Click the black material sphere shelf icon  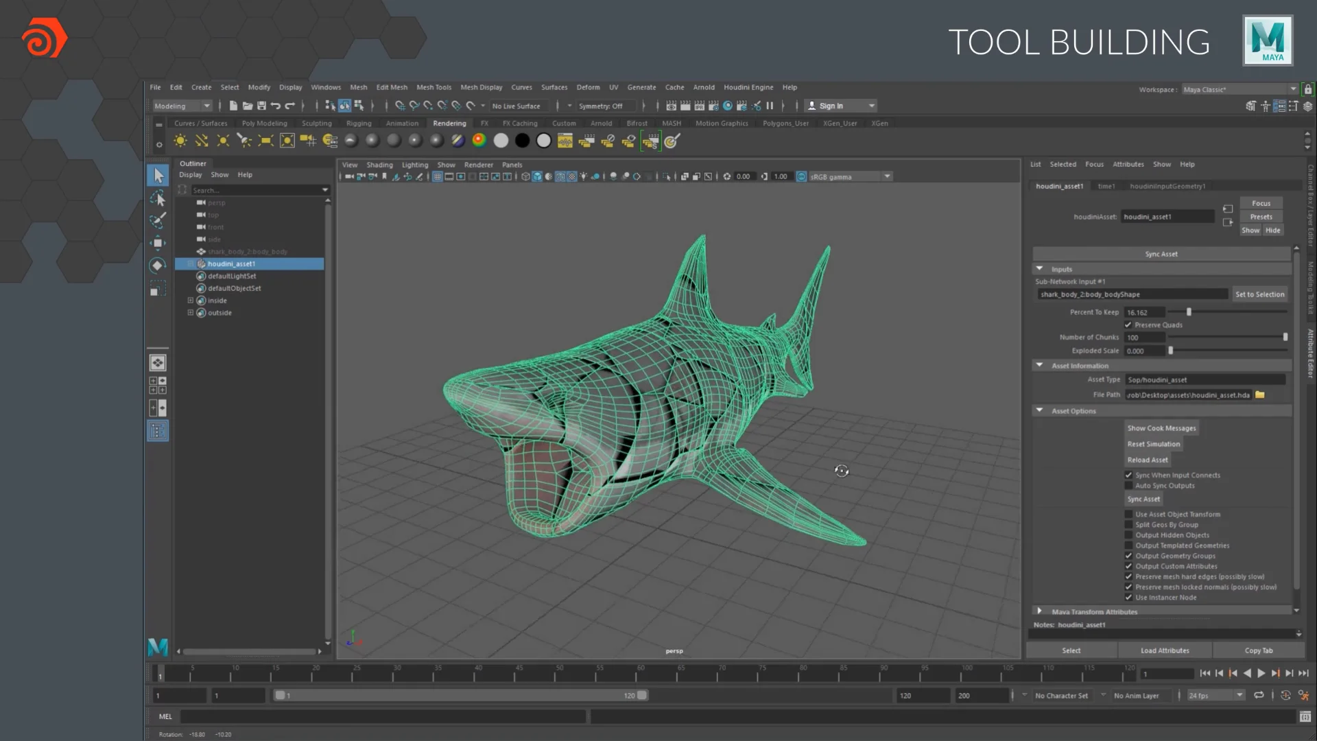[x=522, y=141]
